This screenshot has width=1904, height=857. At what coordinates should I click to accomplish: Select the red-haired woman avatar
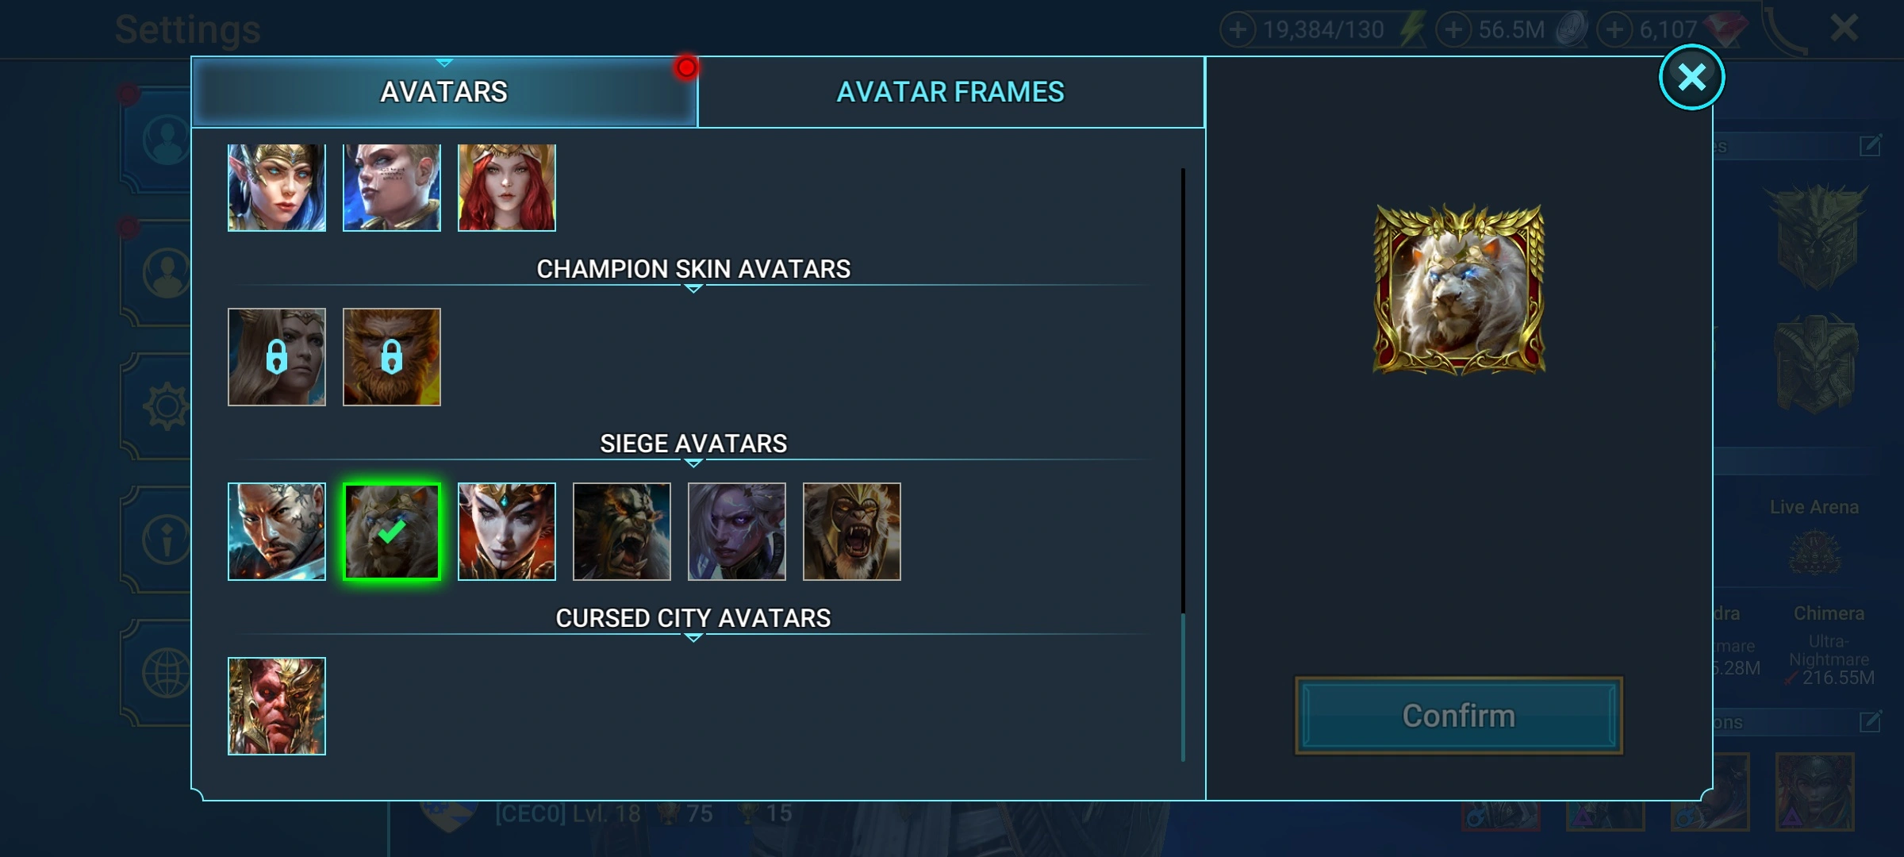click(x=506, y=187)
